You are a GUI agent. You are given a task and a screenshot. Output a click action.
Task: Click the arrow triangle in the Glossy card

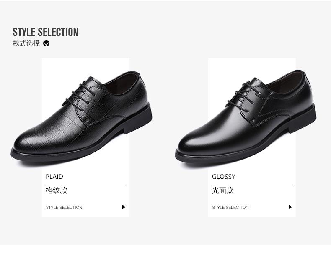tap(290, 207)
